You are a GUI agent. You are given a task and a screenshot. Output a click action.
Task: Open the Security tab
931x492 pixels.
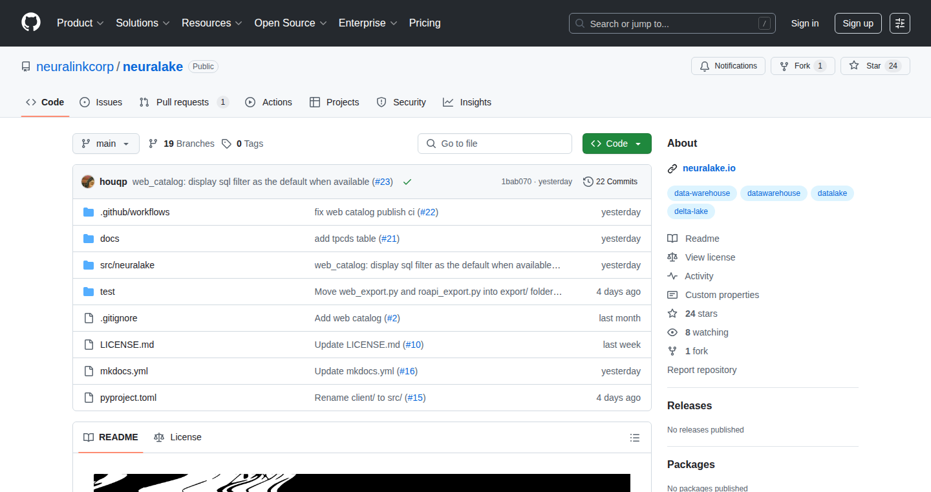tap(401, 102)
